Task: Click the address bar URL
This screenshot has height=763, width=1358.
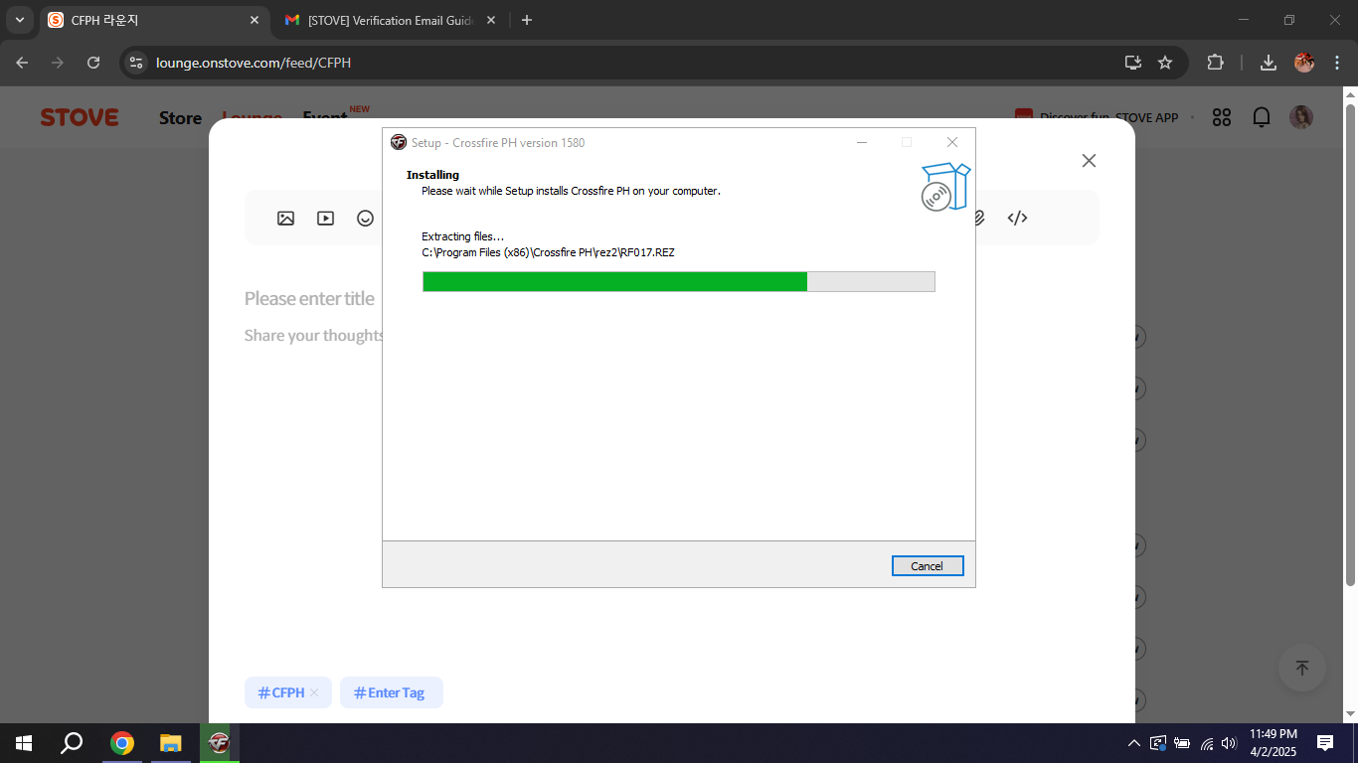Action: pos(254,63)
